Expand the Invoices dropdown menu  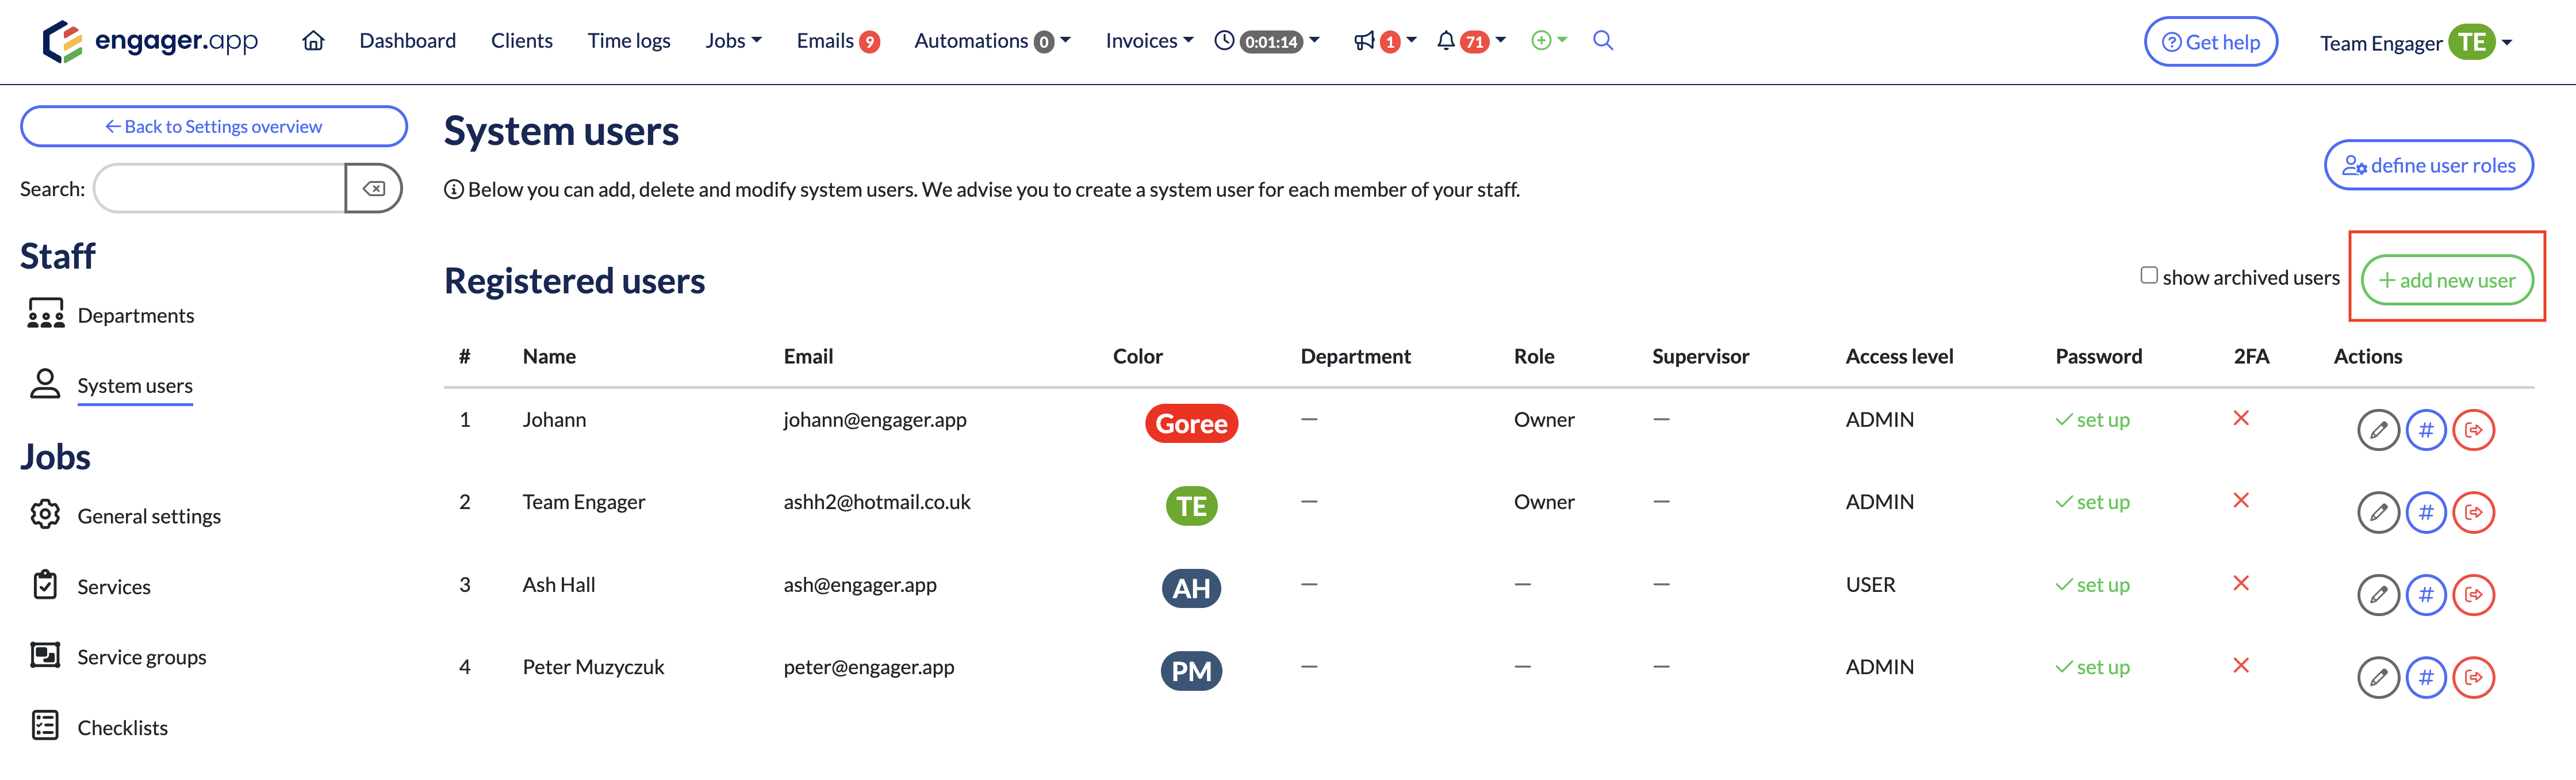pos(1148,41)
